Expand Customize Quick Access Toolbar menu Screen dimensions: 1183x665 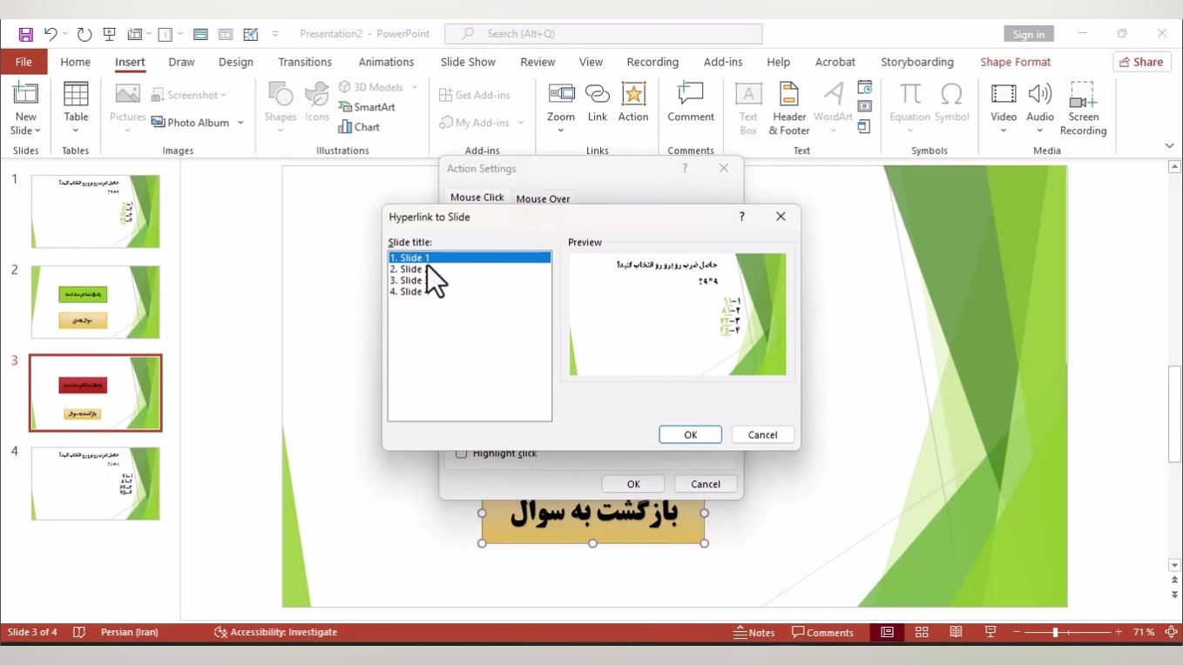(x=275, y=34)
